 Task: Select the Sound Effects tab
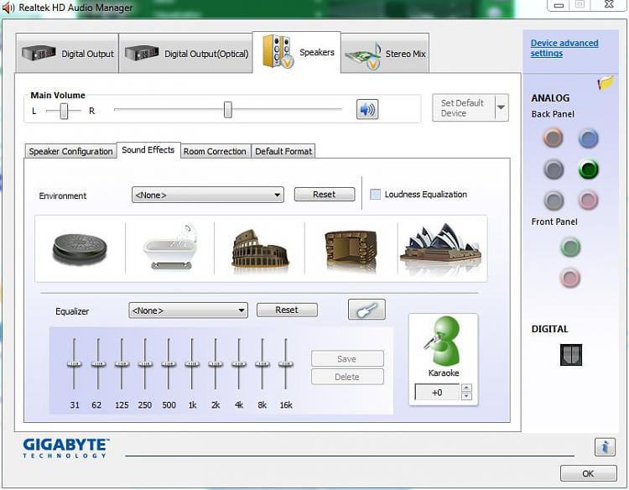(148, 149)
